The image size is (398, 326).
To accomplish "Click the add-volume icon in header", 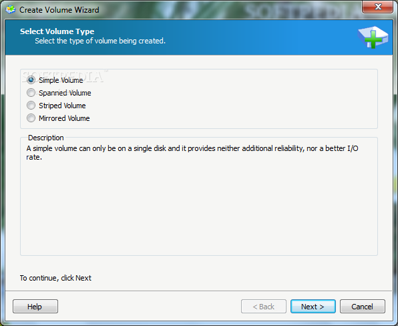I will pyautogui.click(x=373, y=37).
